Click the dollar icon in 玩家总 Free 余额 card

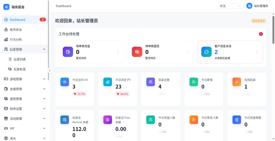(x=108, y=120)
